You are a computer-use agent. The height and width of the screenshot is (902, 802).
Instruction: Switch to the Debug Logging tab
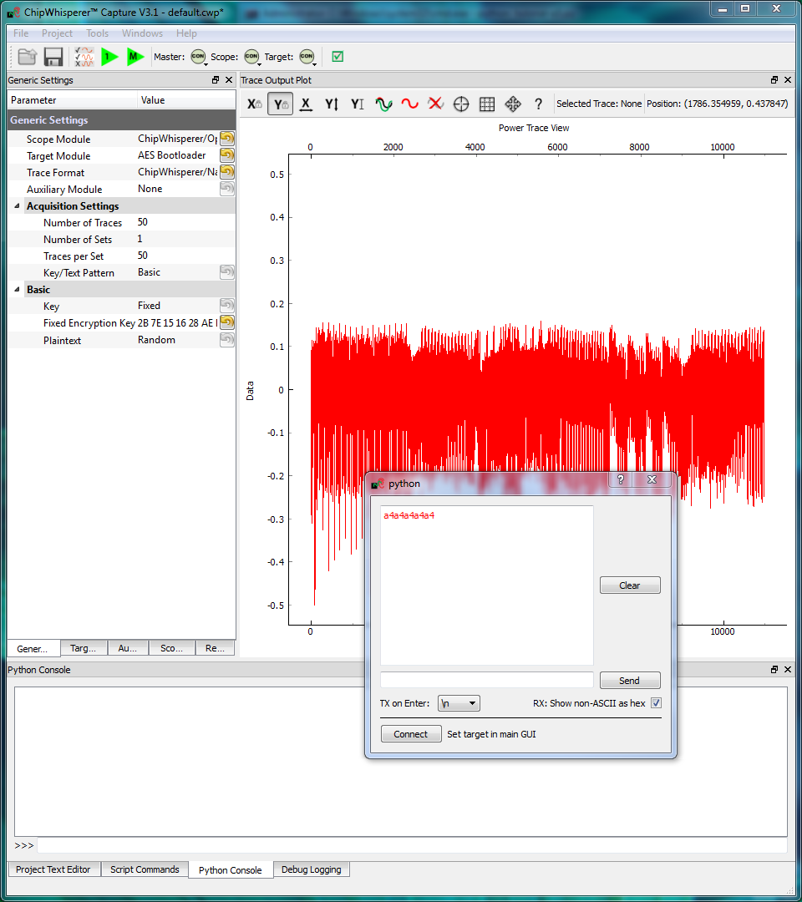tap(311, 869)
